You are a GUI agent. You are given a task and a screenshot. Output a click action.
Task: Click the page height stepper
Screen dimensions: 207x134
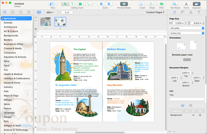tap(203, 23)
